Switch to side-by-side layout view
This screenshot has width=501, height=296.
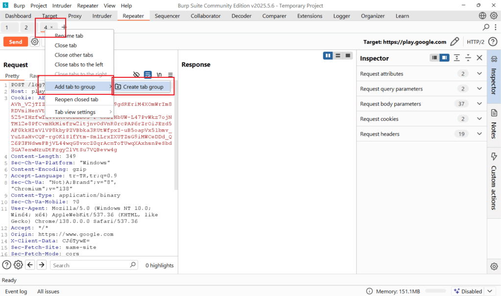click(328, 56)
